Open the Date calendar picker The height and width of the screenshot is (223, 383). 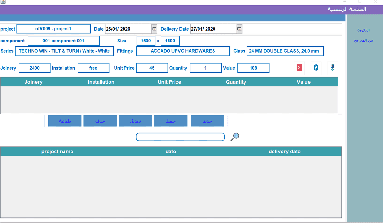click(154, 29)
